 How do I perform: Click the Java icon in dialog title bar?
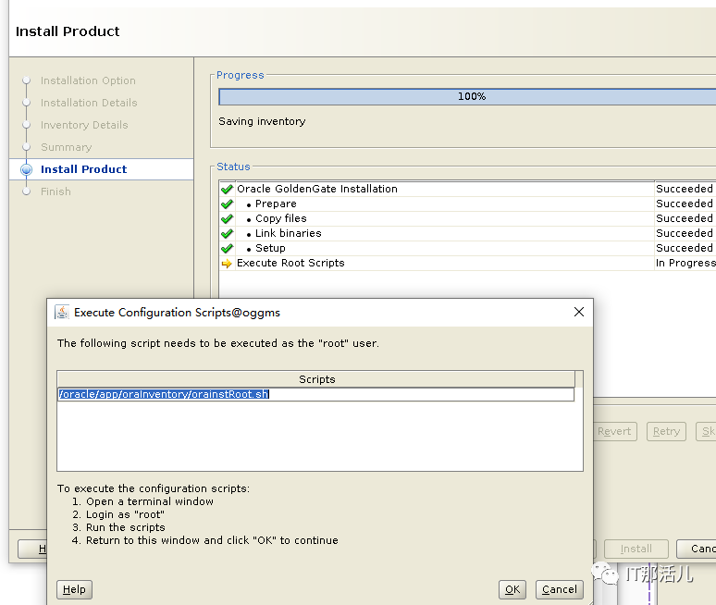62,312
